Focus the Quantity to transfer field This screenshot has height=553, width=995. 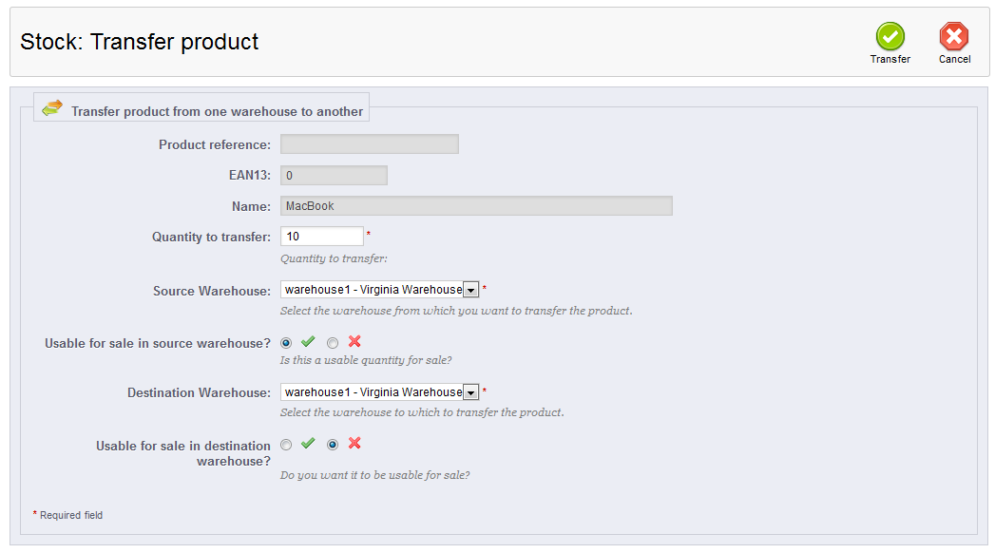coord(322,237)
